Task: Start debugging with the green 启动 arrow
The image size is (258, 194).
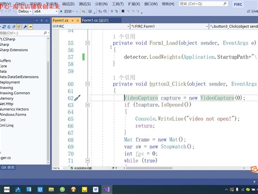Action: click(62, 11)
